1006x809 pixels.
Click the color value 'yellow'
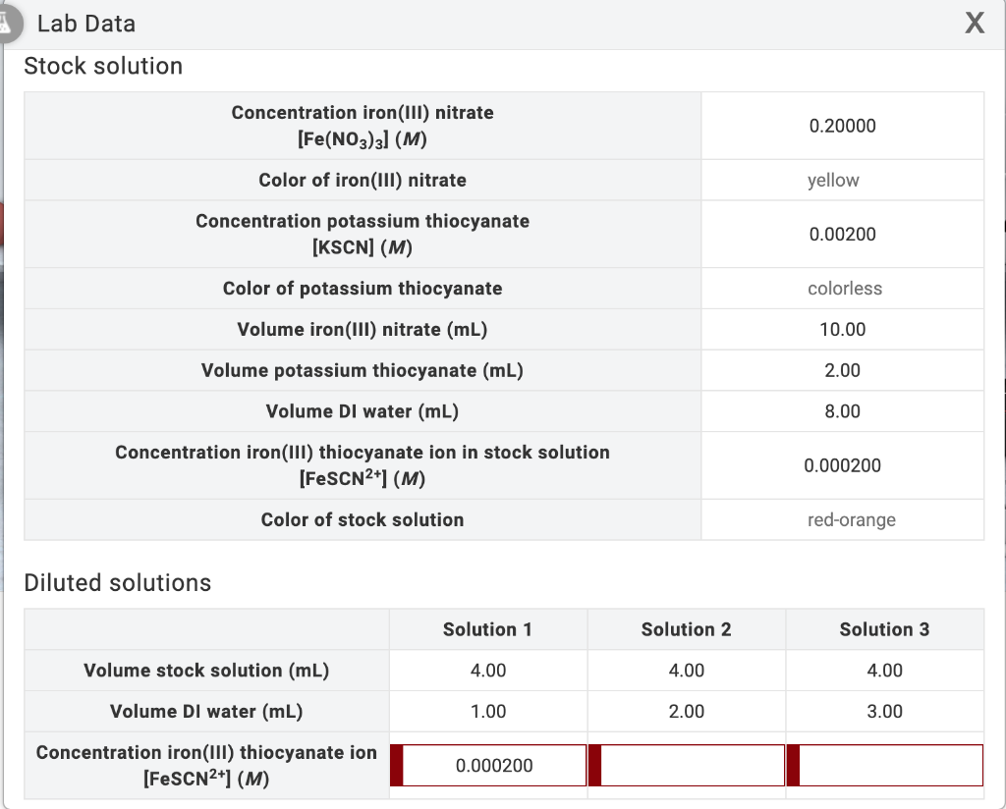tap(833, 180)
